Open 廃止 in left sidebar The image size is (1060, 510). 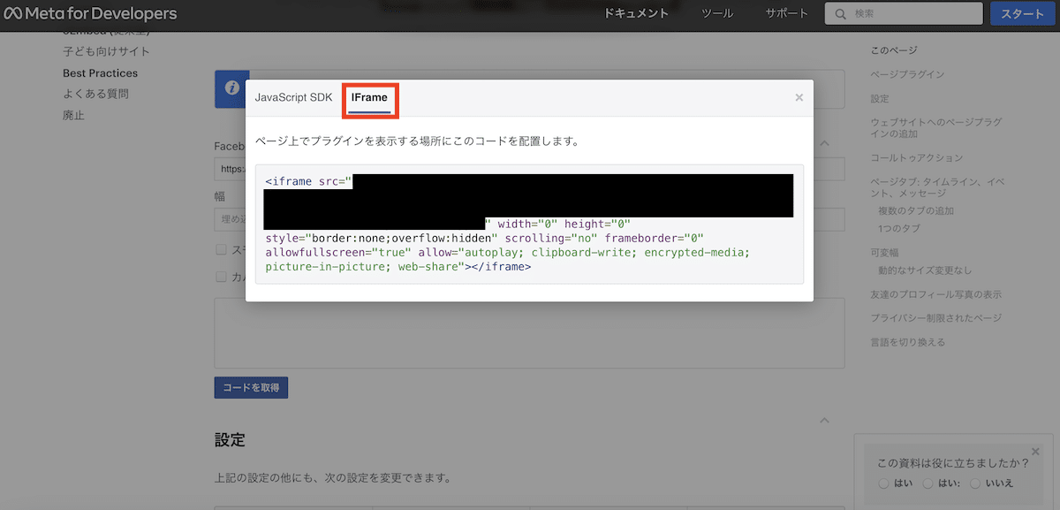(x=73, y=115)
